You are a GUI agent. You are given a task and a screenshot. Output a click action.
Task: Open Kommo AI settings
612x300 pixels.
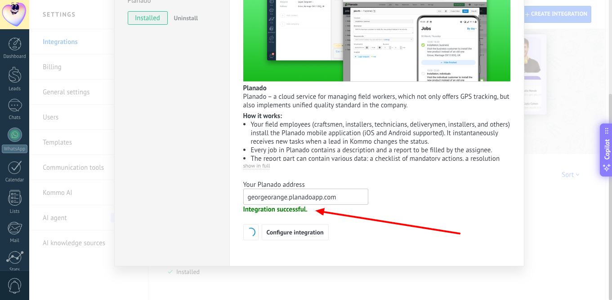point(58,193)
